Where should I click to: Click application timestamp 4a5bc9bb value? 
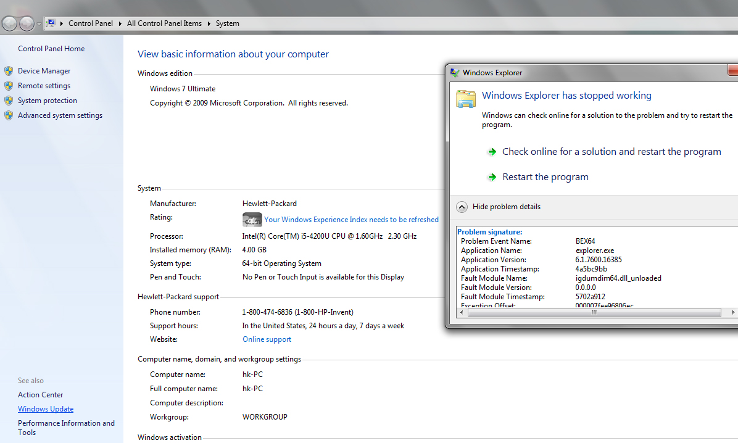pos(591,269)
